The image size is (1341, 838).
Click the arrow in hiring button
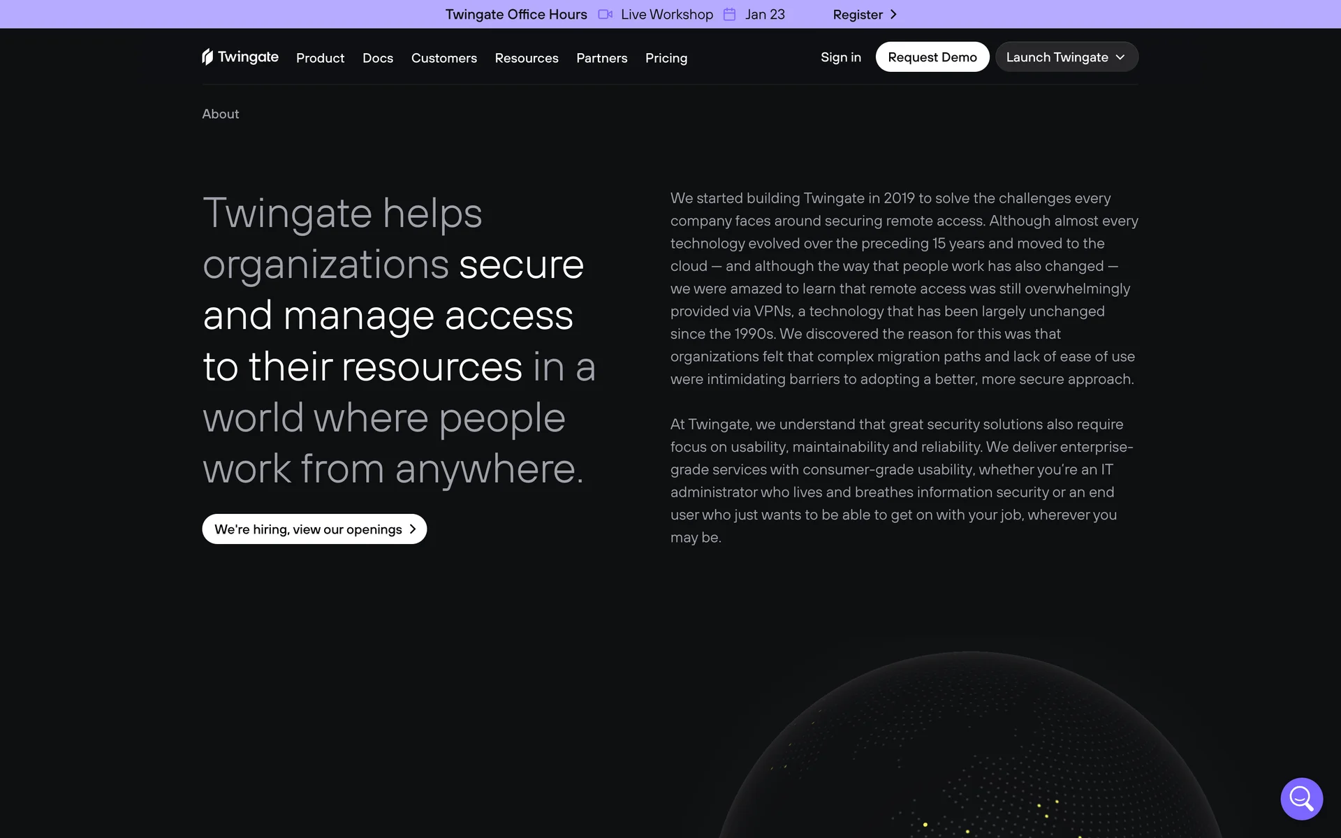(413, 529)
